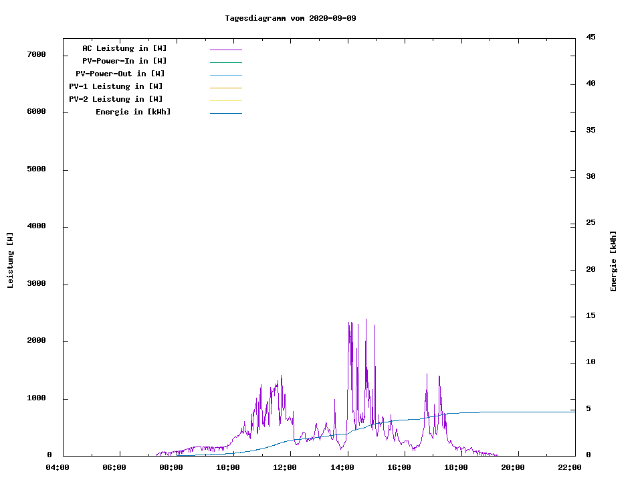Click the yellow PV-2 Leistung legend line sample
Viewport: 642px width, 482px height.
pyautogui.click(x=225, y=100)
